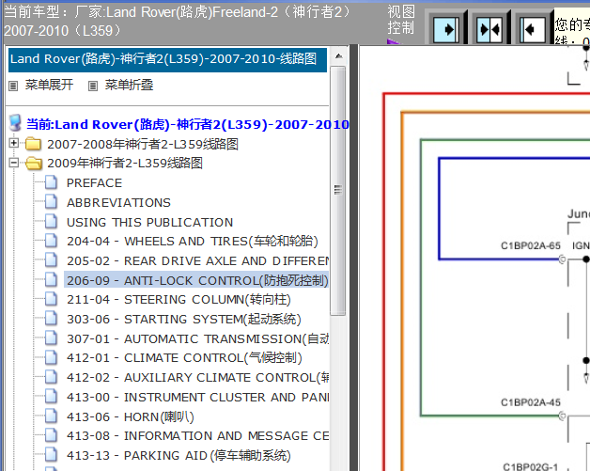Click the Land Rover(路虎)-神行者2(L359) blue header
The image size is (590, 471).
click(167, 59)
